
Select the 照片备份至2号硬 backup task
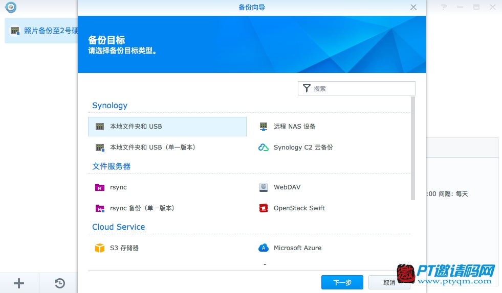[x=41, y=31]
